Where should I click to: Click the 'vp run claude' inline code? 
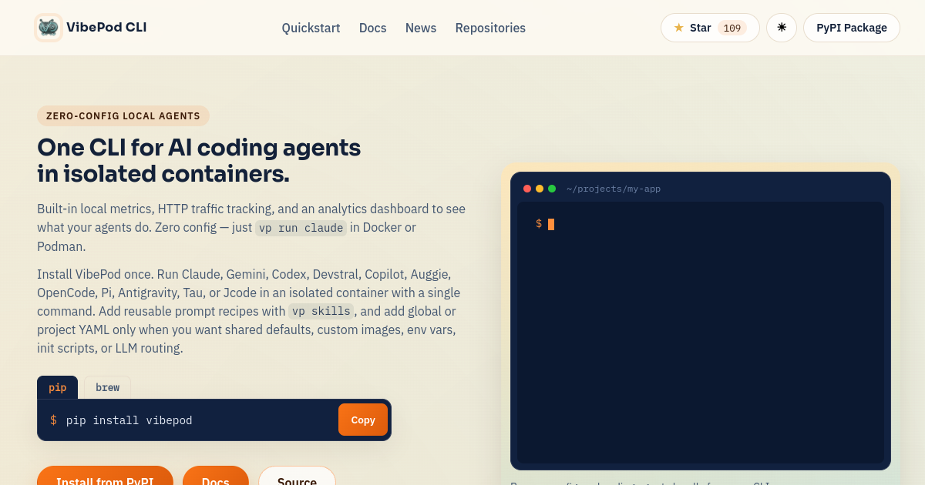(x=301, y=228)
